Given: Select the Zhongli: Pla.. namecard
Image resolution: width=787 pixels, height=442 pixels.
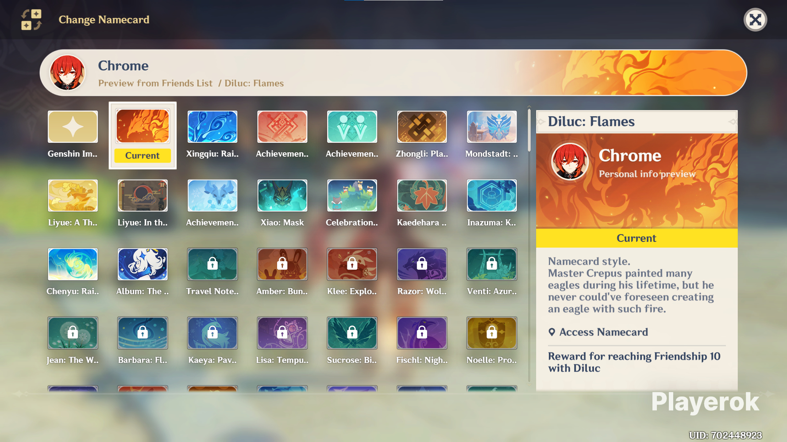Looking at the screenshot, I should (422, 127).
